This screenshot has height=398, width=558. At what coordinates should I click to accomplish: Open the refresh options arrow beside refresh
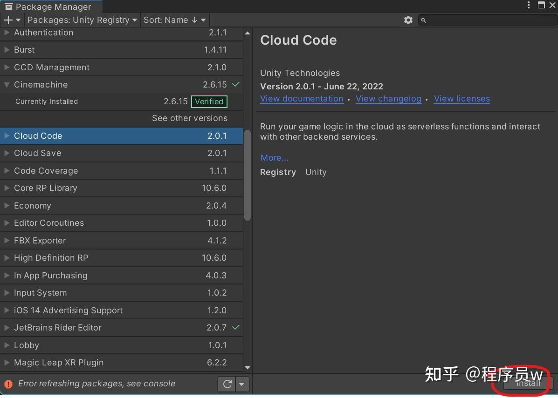pos(242,384)
